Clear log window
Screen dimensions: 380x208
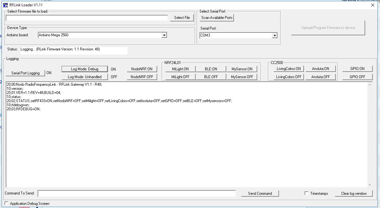click(354, 194)
